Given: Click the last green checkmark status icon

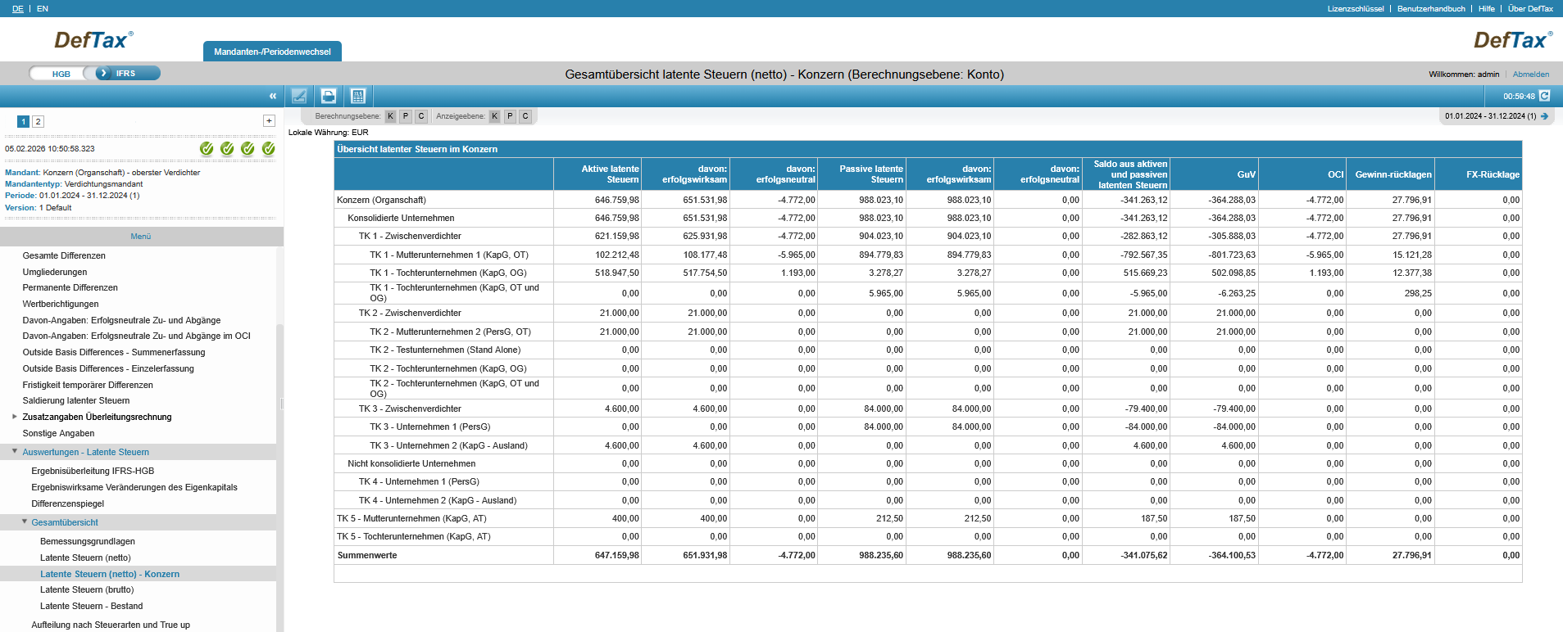Looking at the screenshot, I should pos(268,148).
